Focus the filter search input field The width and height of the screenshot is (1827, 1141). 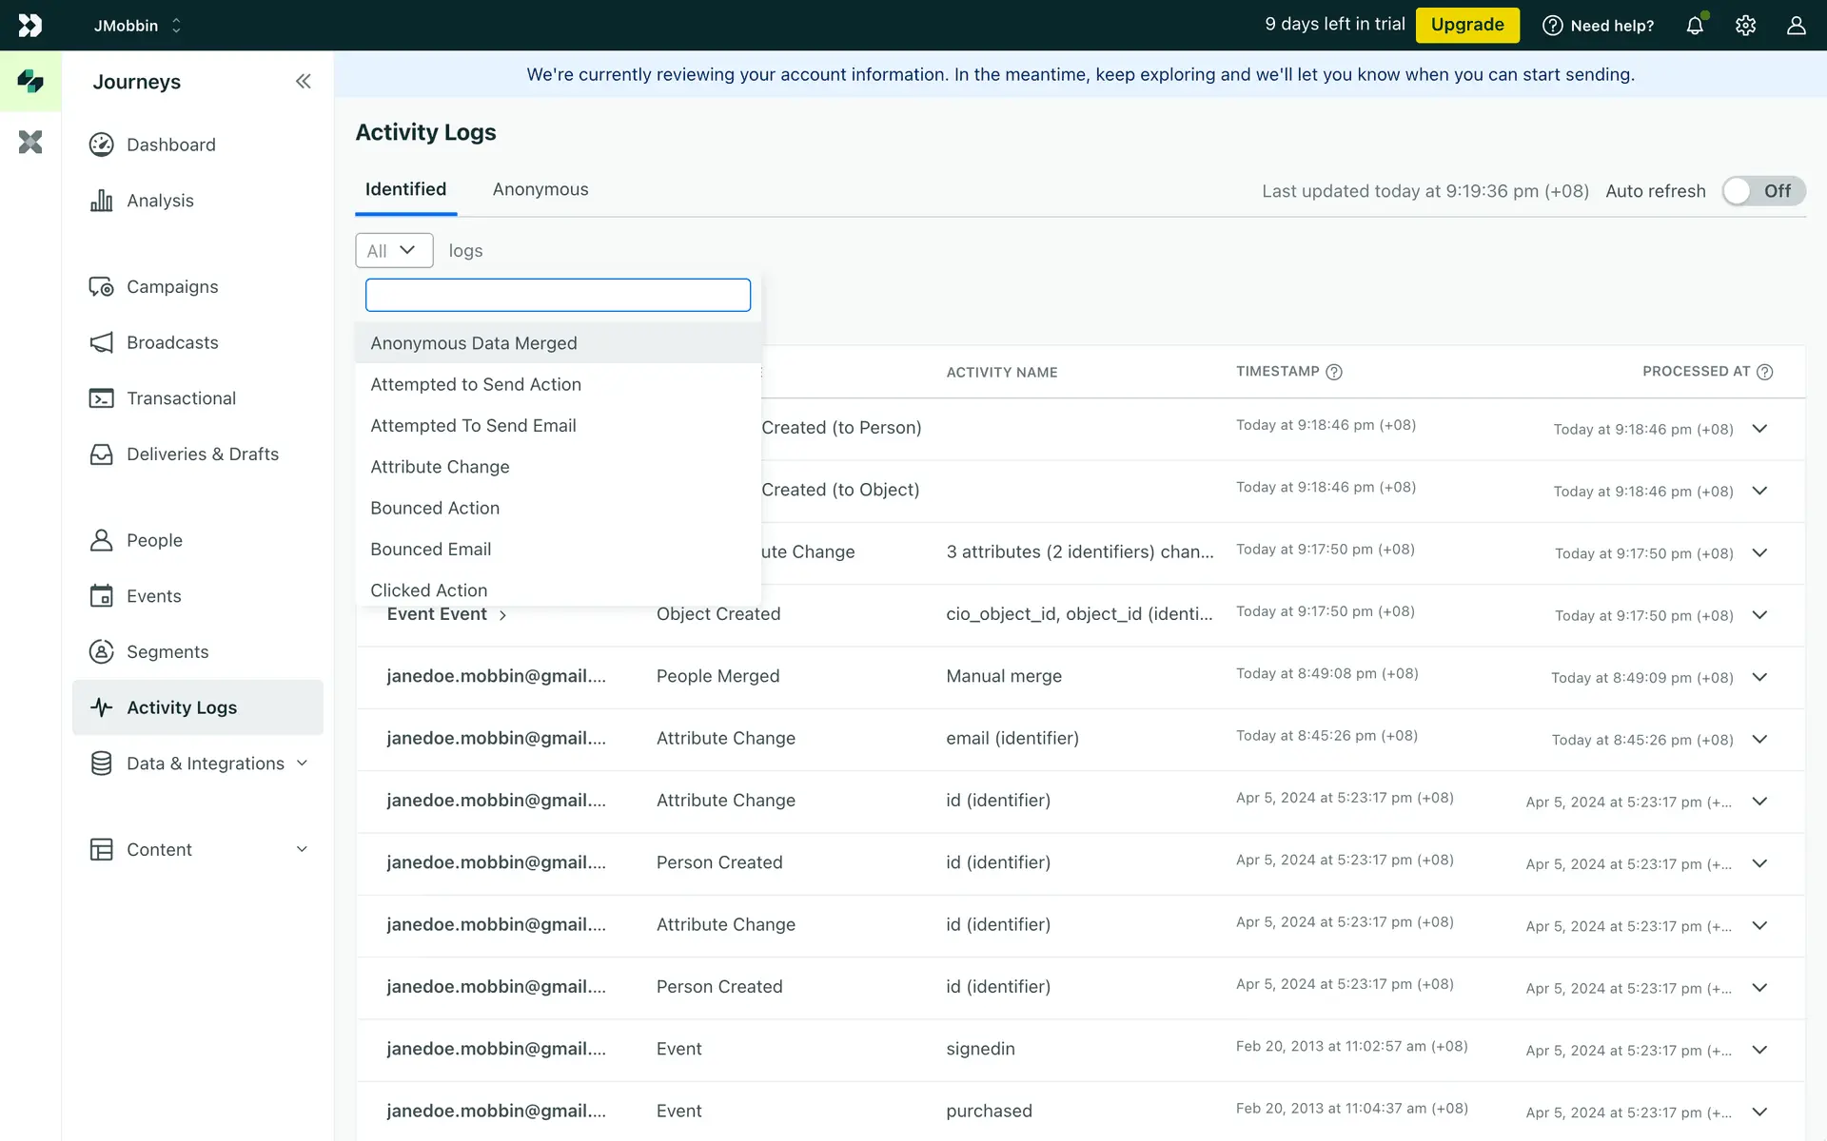click(x=558, y=295)
